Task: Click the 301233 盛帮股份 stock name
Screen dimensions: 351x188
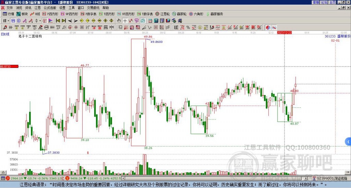Action: pos(338,36)
